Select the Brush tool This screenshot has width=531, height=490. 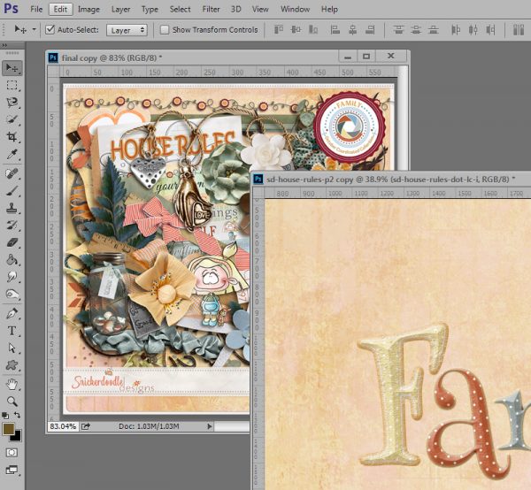[12, 191]
